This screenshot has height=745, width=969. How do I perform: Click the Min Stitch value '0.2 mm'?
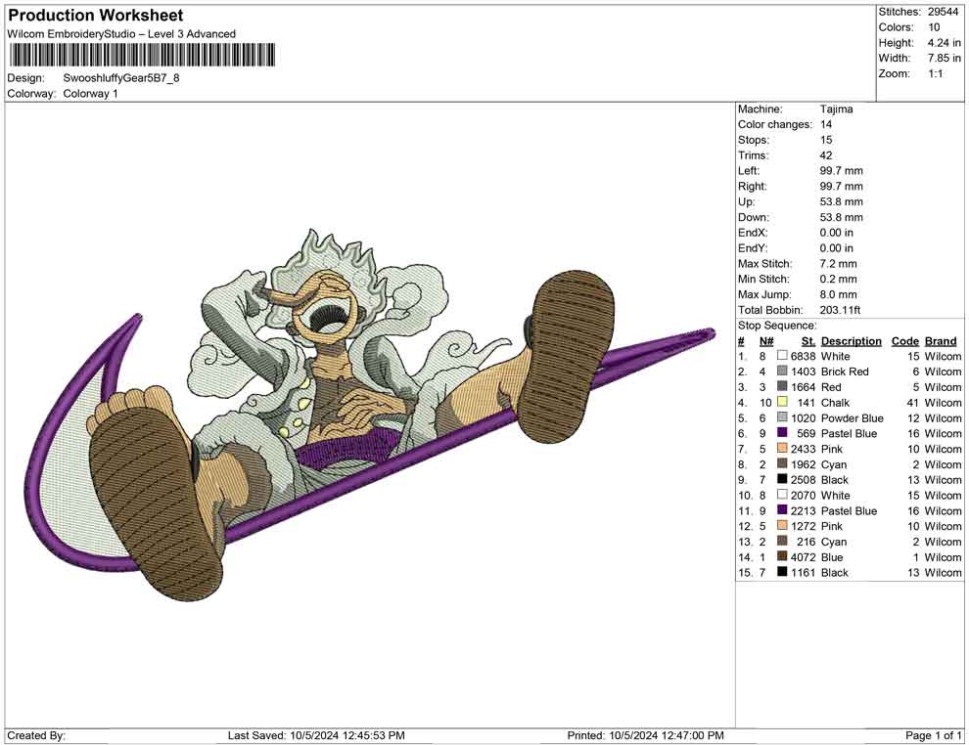pyautogui.click(x=838, y=279)
